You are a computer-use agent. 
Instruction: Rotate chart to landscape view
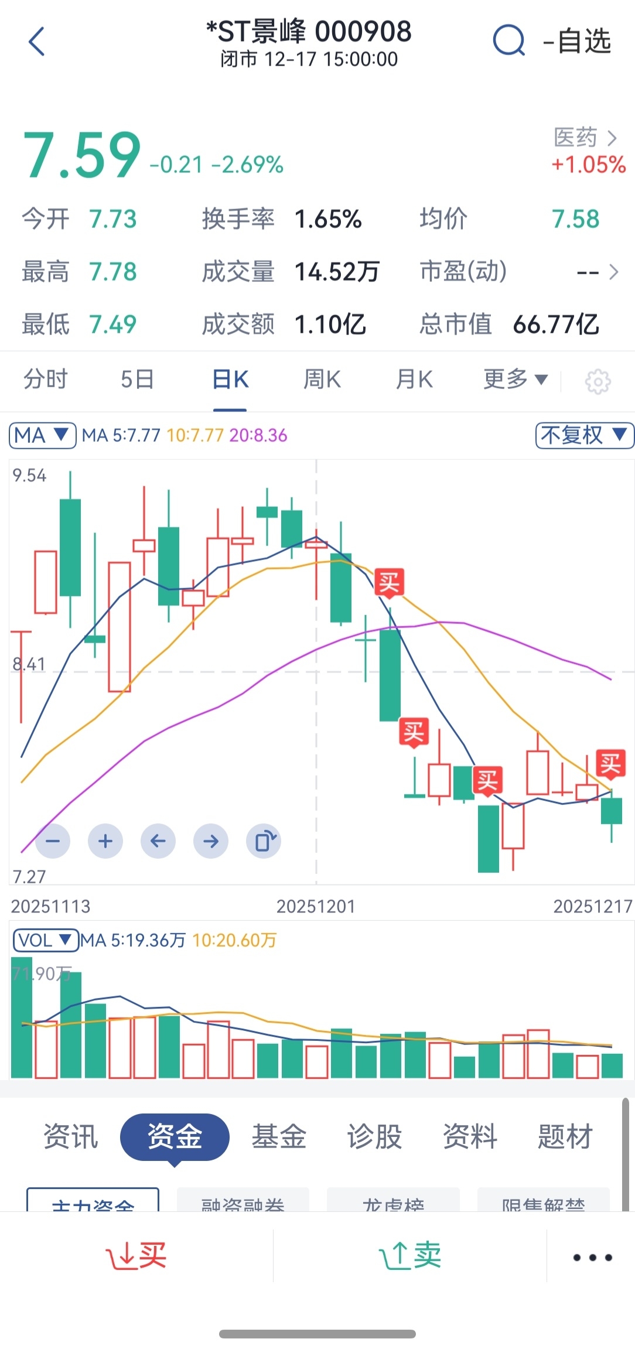click(264, 841)
